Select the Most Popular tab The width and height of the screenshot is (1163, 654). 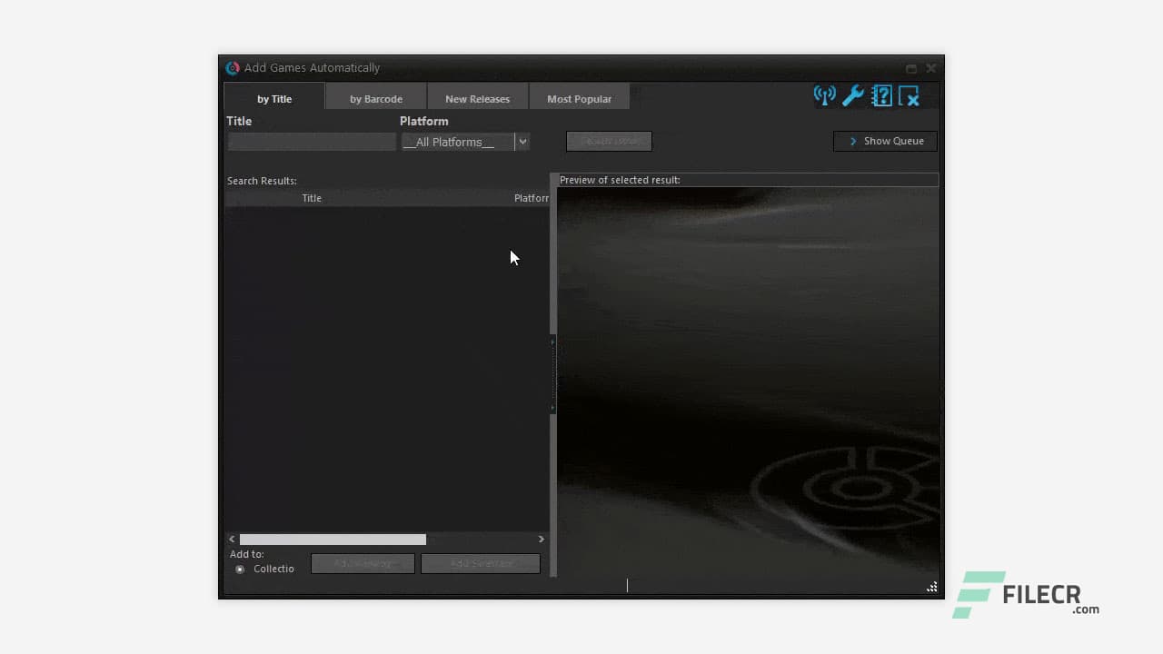pos(579,98)
